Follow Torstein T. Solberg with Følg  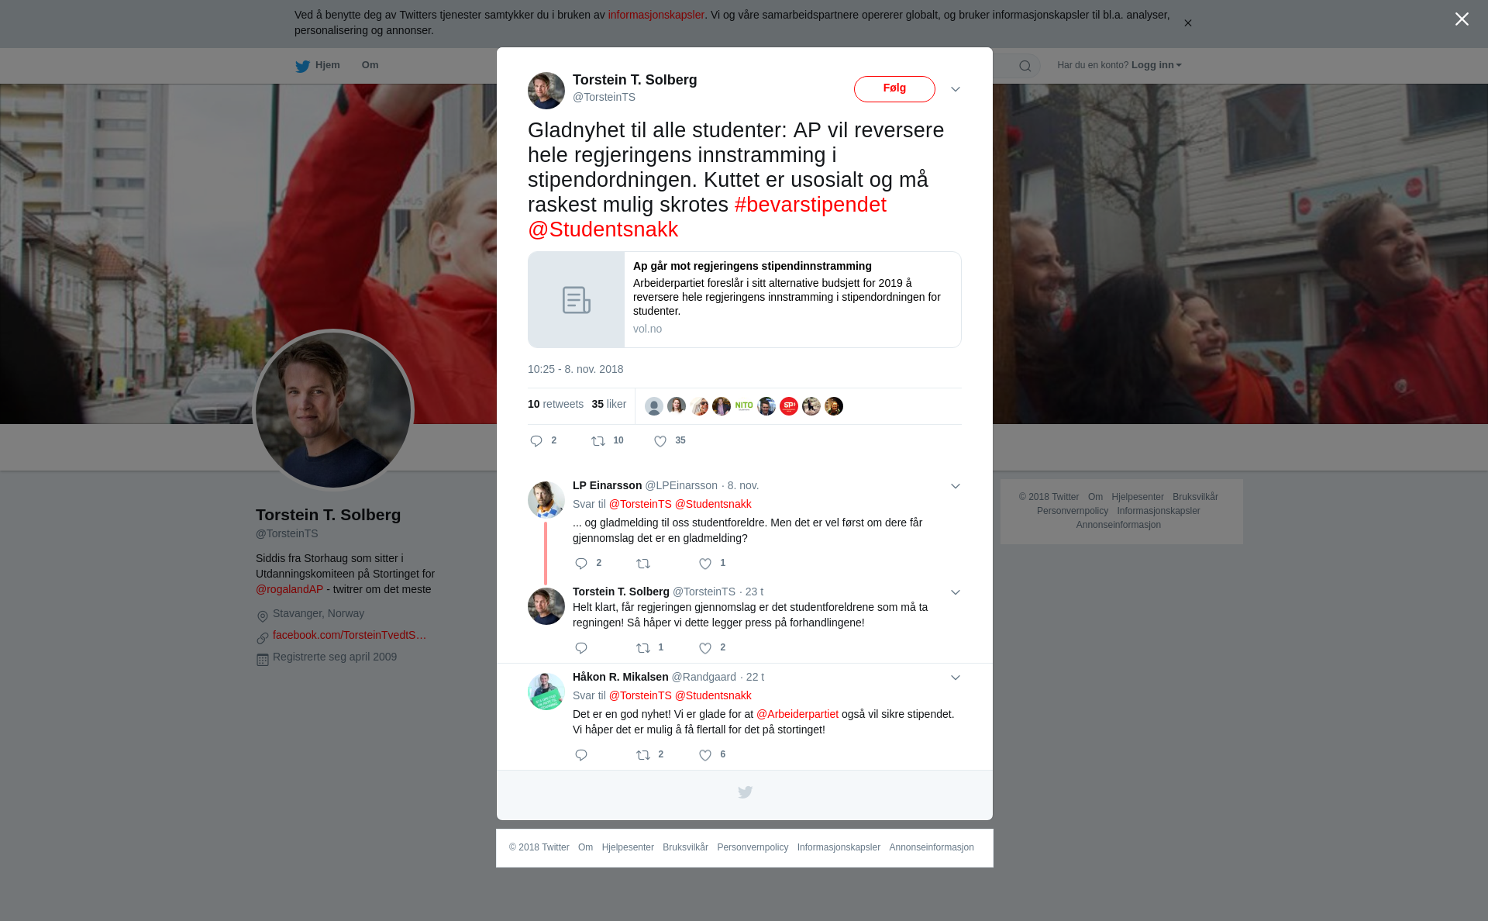[x=894, y=89]
